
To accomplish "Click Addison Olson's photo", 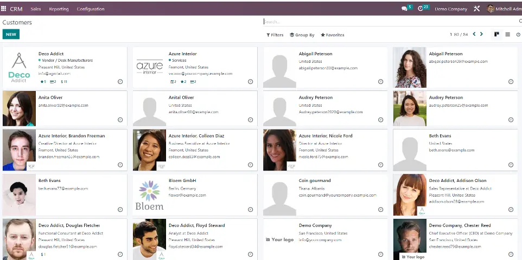I will (410, 195).
